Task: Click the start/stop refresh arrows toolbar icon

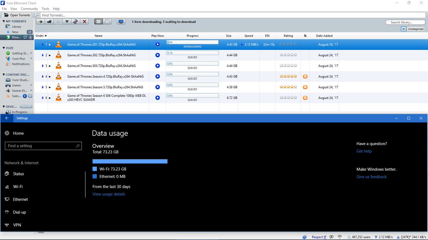Action: point(76,22)
